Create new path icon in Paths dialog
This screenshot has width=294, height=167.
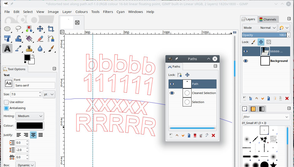pyautogui.click(x=171, y=135)
